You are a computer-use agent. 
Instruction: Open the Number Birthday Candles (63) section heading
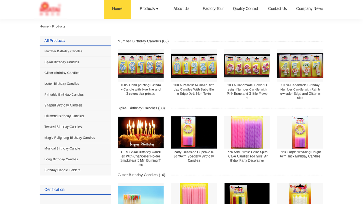point(143,41)
